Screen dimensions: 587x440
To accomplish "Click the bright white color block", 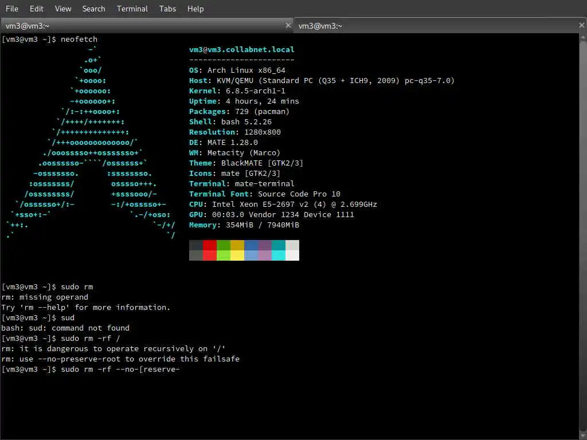I will click(292, 255).
